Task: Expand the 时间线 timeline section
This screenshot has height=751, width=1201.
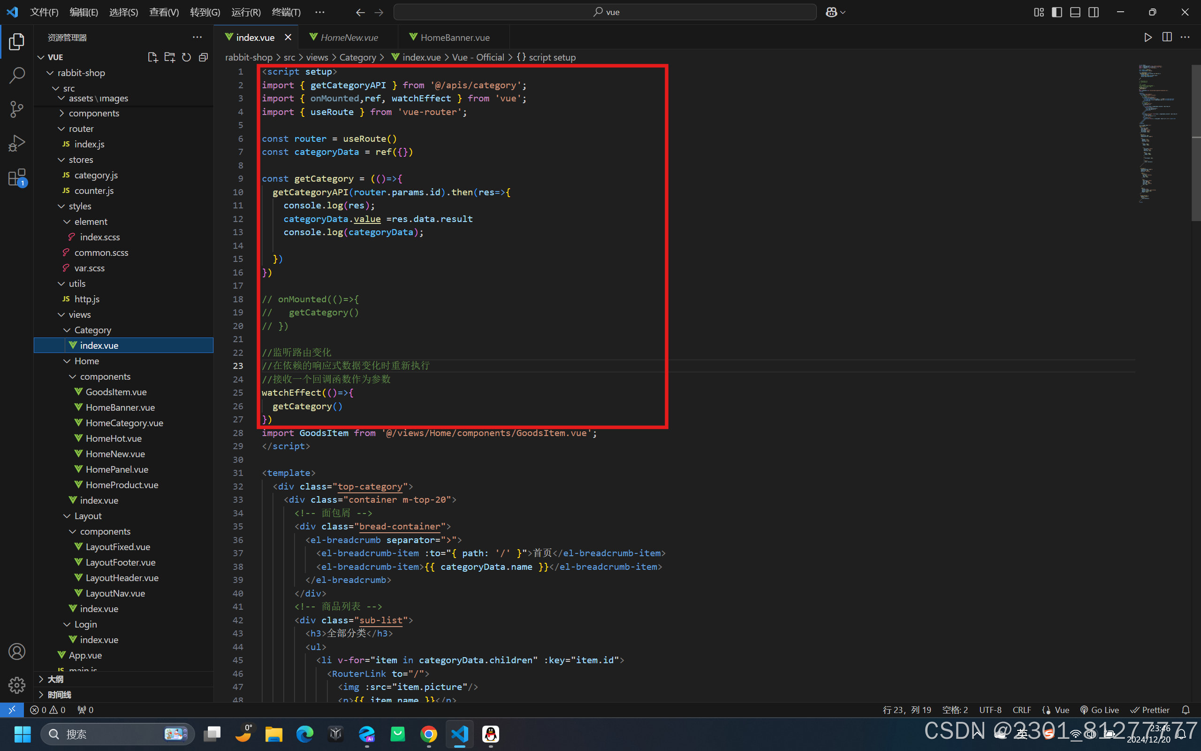Action: [x=123, y=694]
